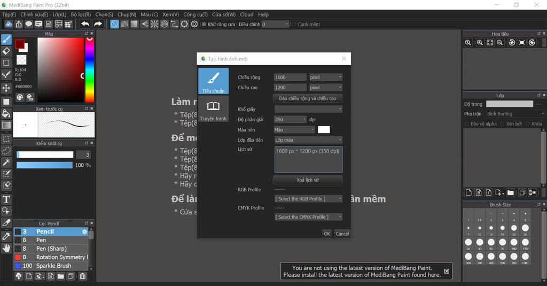Select the Magic Wand tool
547x286 pixels.
pyautogui.click(x=6, y=162)
